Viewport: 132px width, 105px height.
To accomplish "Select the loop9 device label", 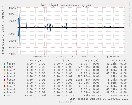I will pos(11,93).
